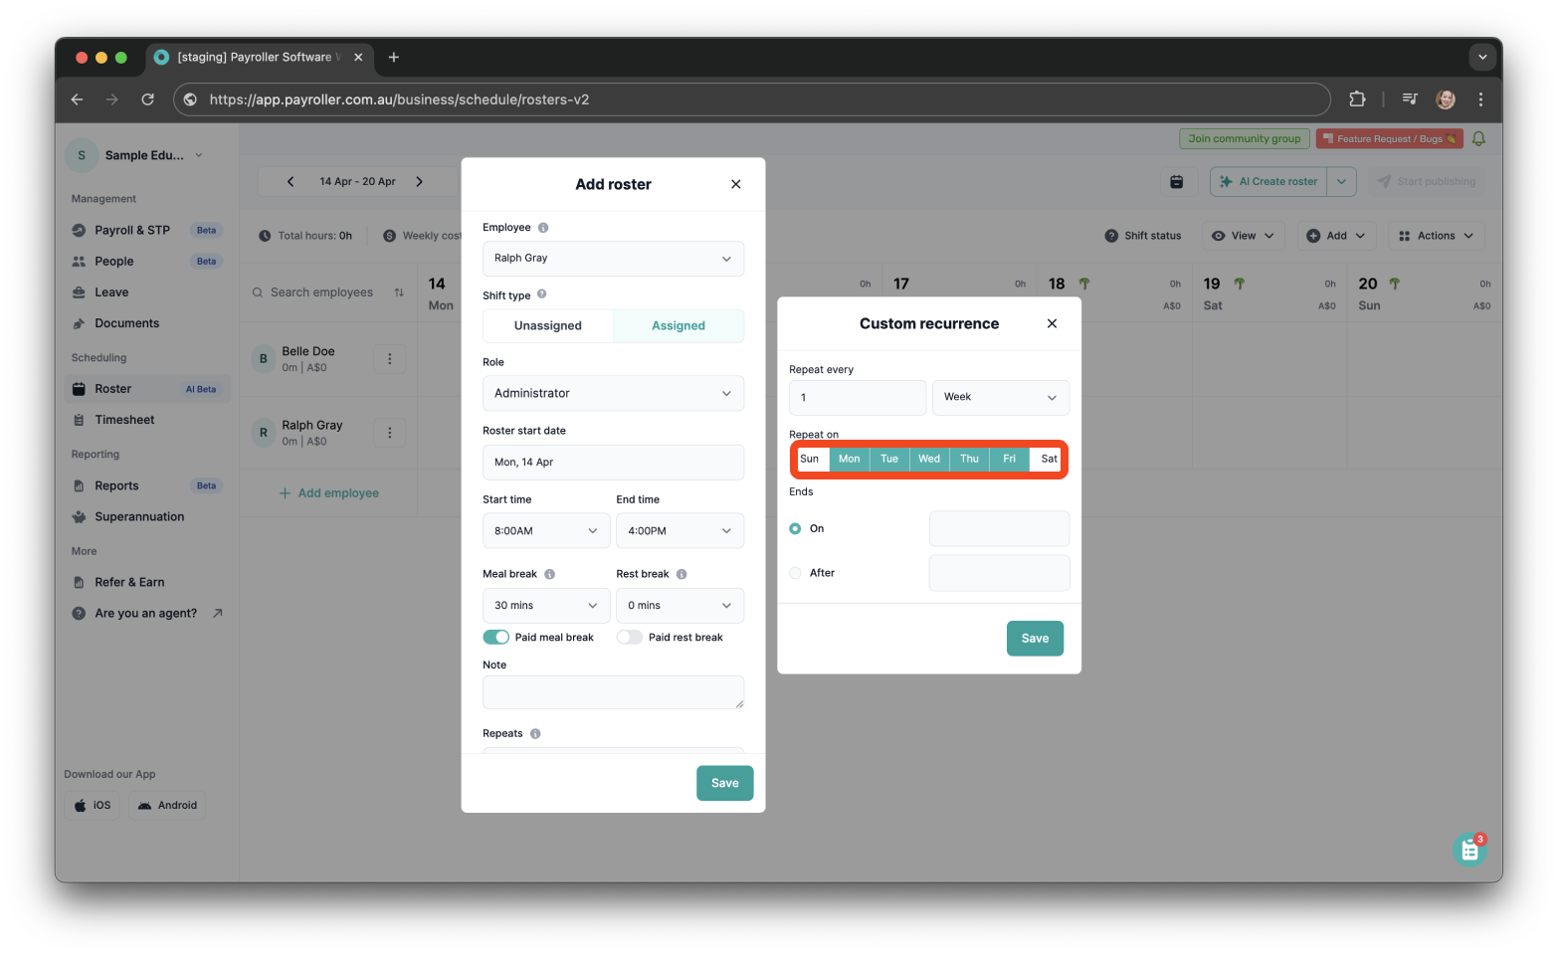Viewport: 1558px width, 955px height.
Task: Disable the Paid meal break toggle
Action: [x=495, y=637]
